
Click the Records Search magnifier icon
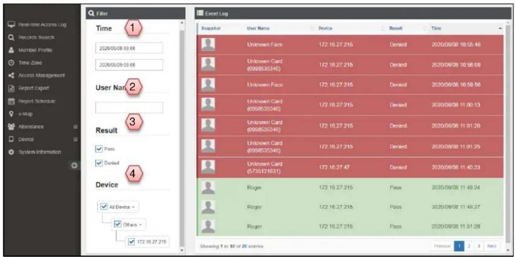pos(11,38)
